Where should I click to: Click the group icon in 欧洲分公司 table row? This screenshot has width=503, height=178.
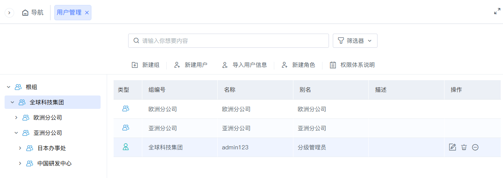(126, 108)
